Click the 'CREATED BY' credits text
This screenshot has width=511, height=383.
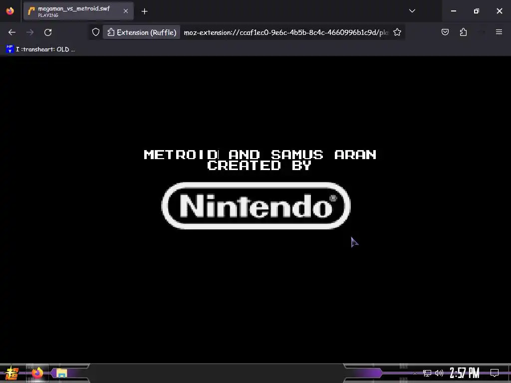pos(259,166)
